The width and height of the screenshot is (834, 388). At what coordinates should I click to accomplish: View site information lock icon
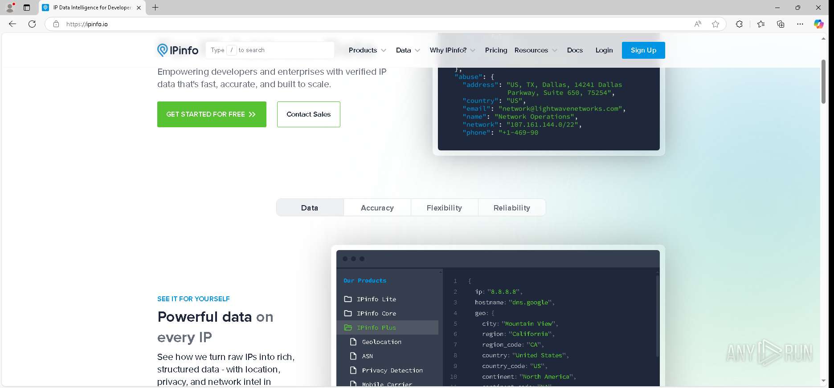(56, 24)
